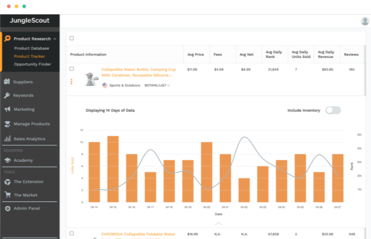371x239 pixels.
Task: Click the Academy graduation cap icon
Action: (x=7, y=160)
